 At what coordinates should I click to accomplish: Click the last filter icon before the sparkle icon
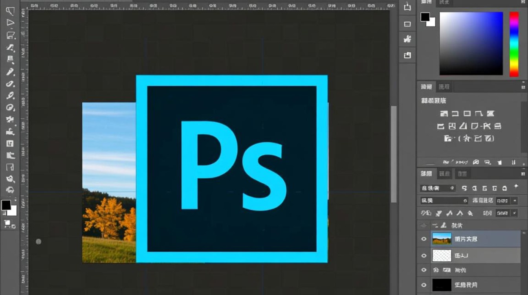click(504, 188)
